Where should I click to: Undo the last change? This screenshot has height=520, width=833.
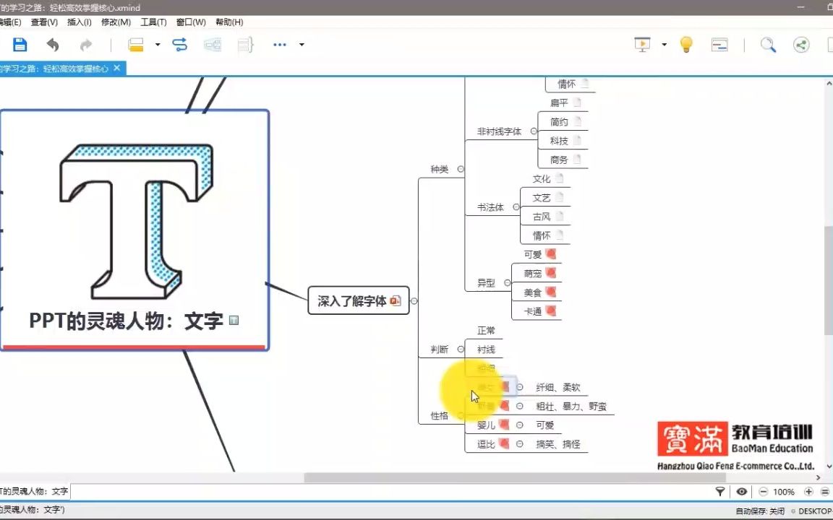[51, 44]
